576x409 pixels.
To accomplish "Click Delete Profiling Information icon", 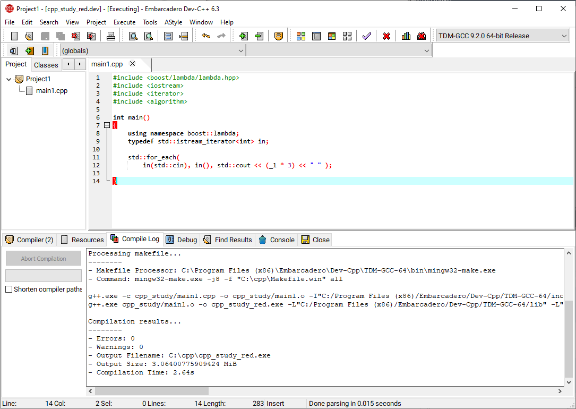I will 422,36.
